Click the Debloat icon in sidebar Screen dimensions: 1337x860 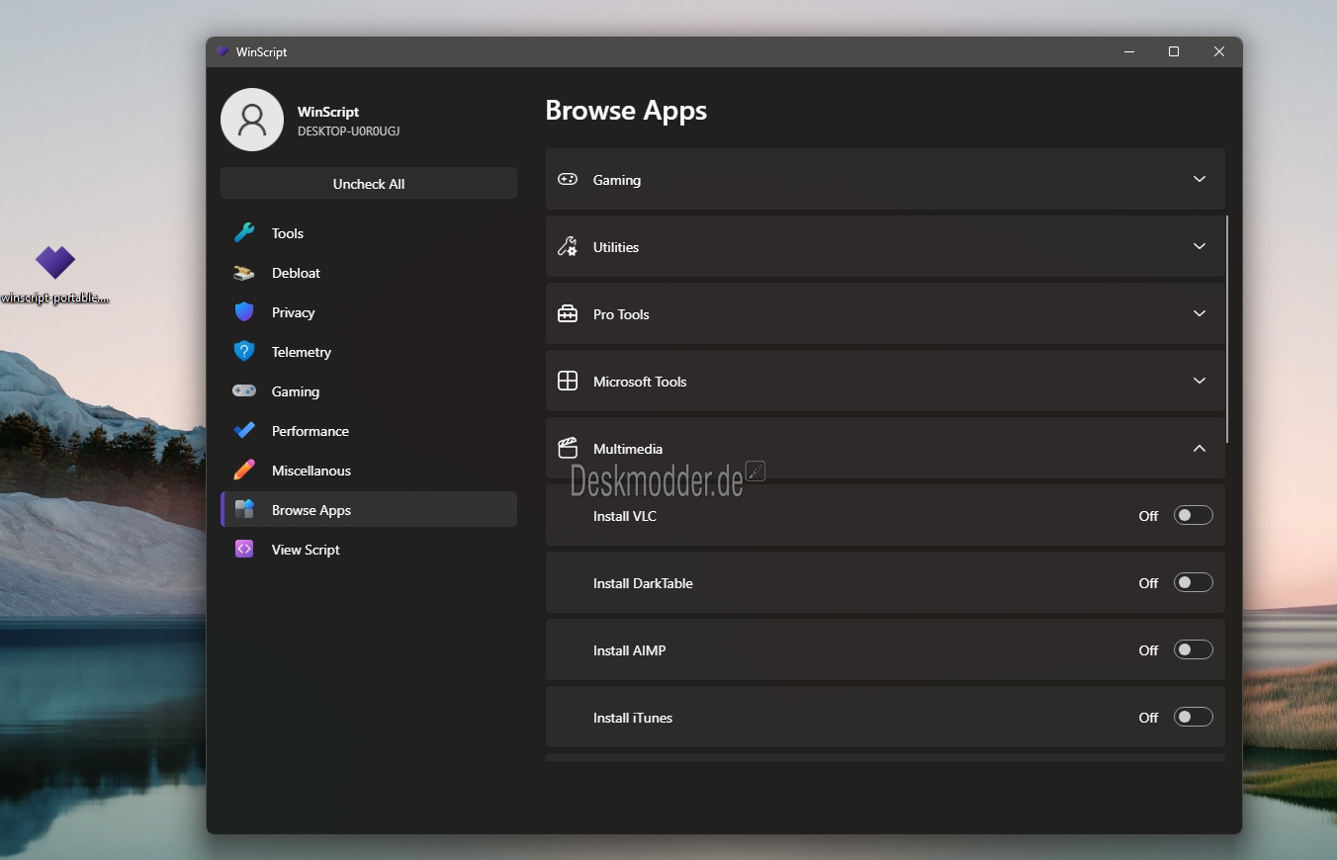click(244, 273)
